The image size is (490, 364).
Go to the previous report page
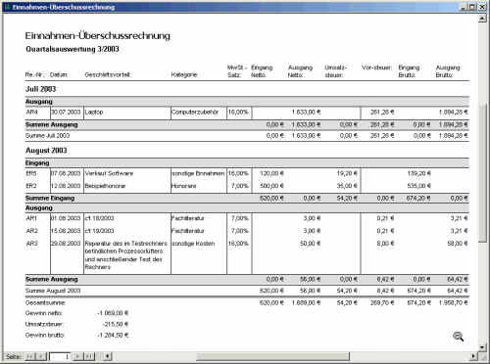(41, 356)
